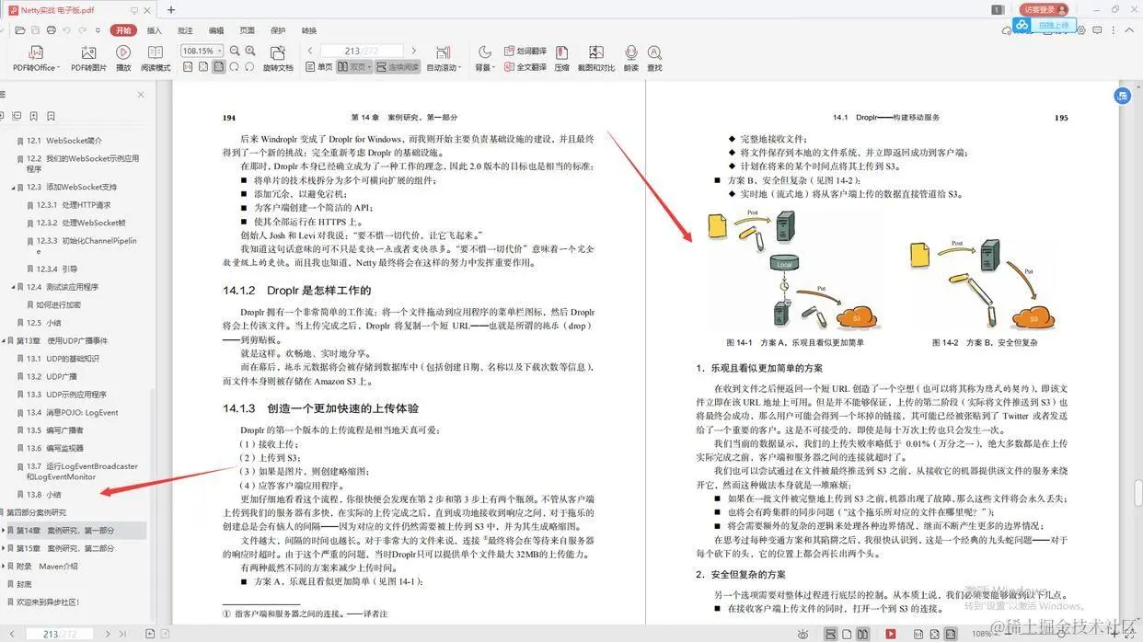Screen dimensions: 1143x642
Task: Click the undo arrow in quick toolbar
Action: point(66,30)
